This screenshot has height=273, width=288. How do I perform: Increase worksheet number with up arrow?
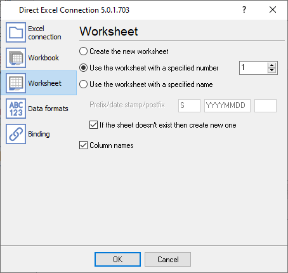(x=272, y=65)
